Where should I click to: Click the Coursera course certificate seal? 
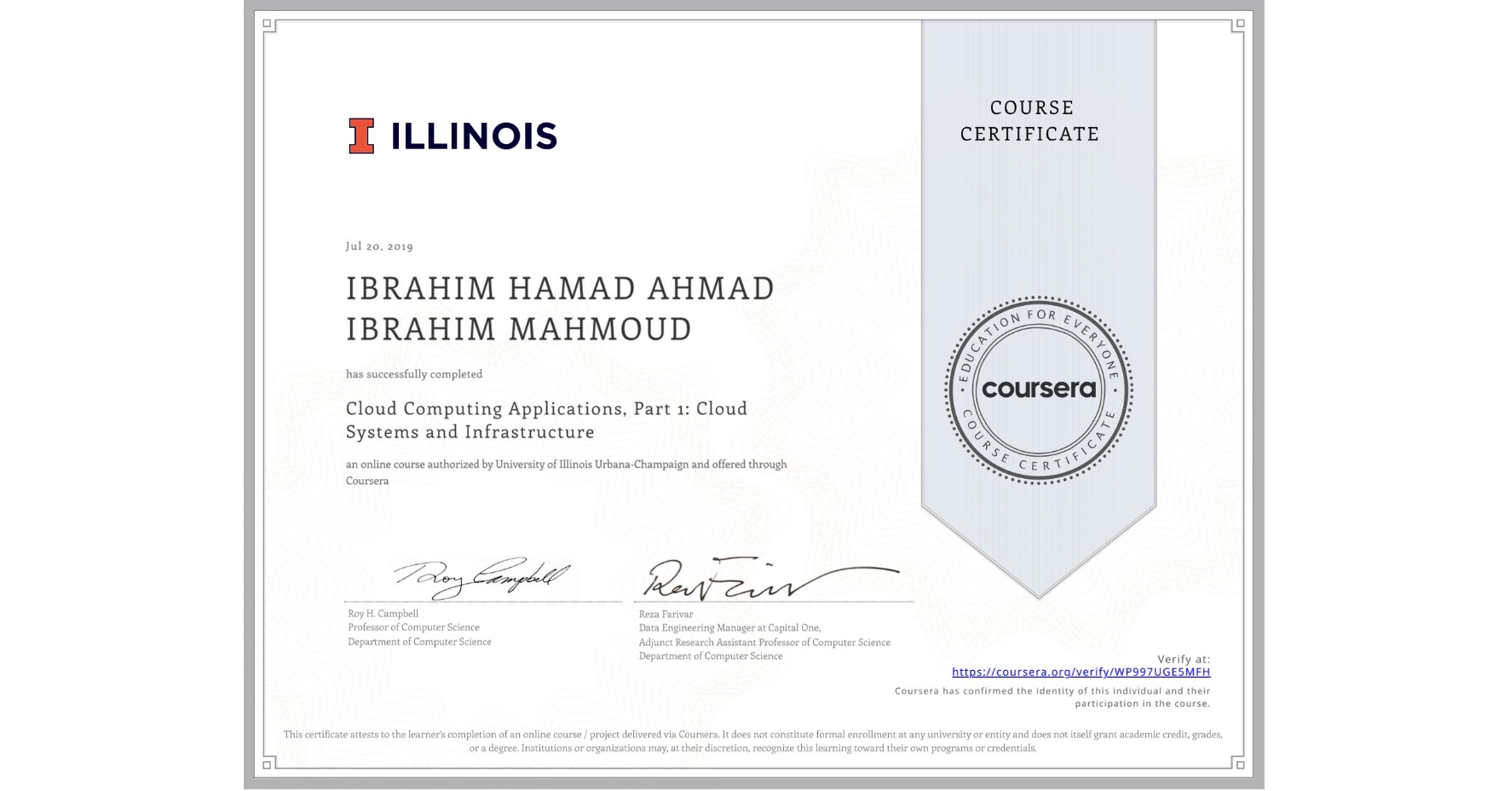1039,390
